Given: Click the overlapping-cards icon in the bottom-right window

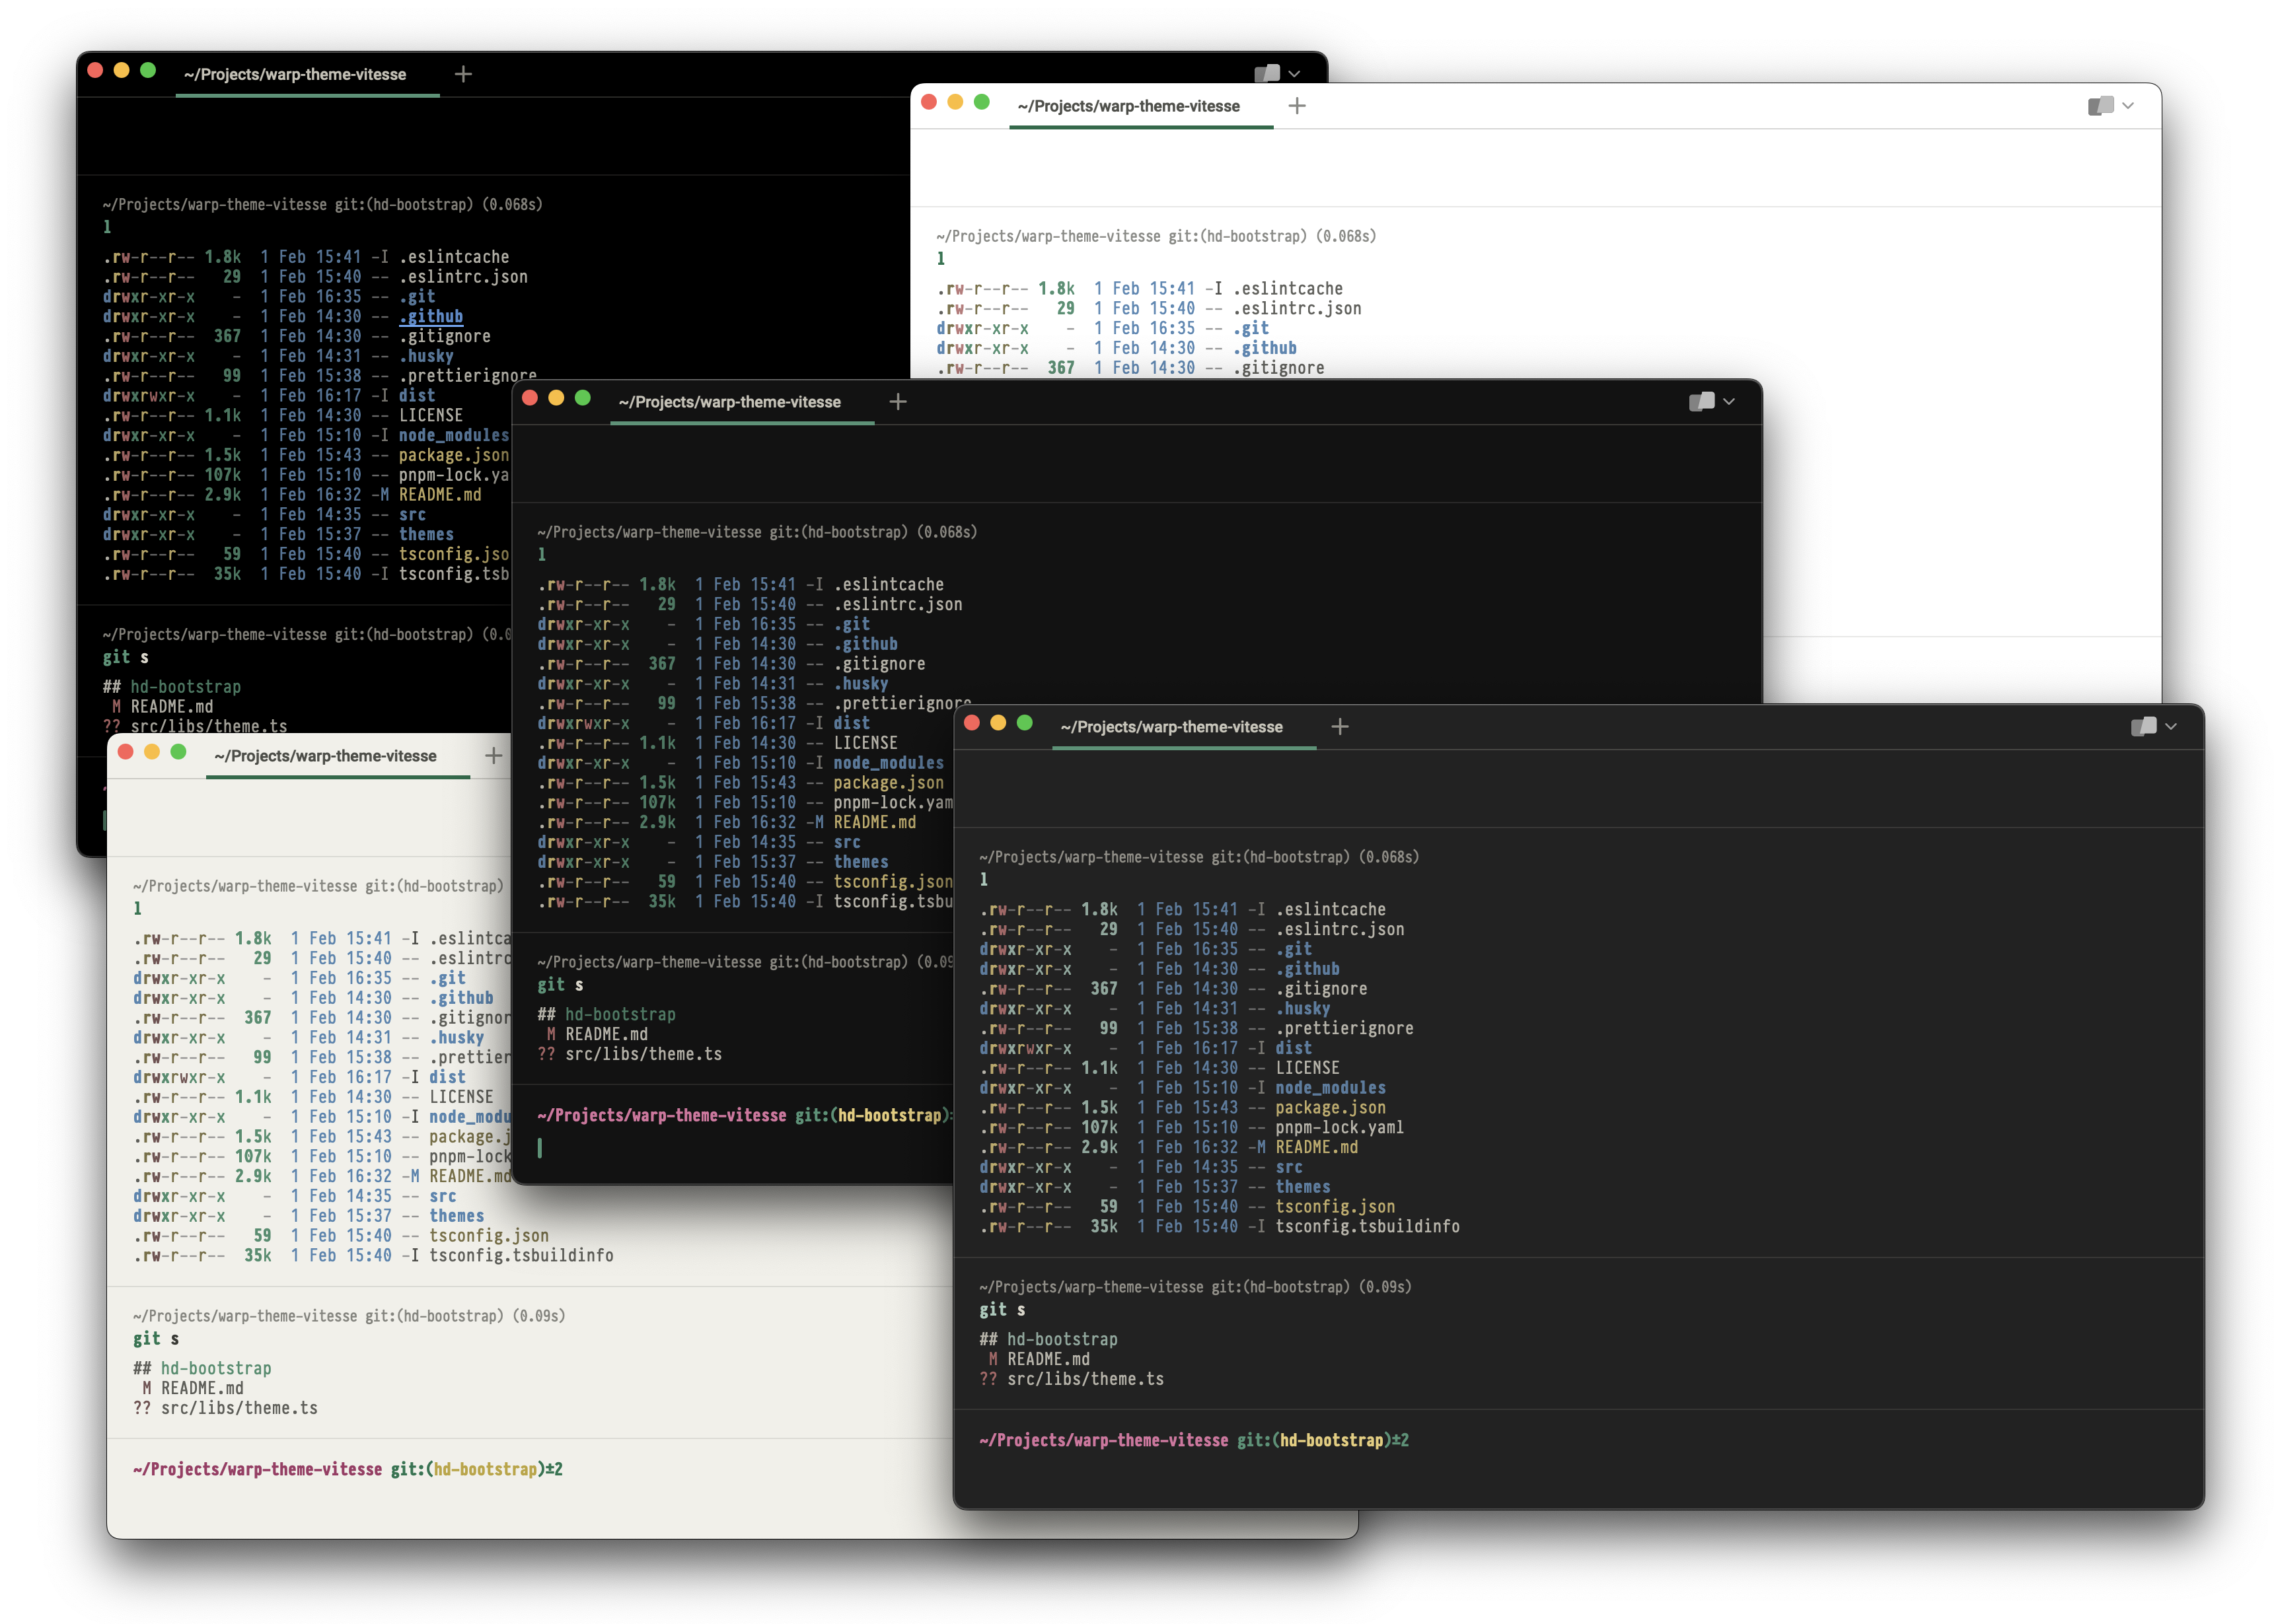Looking at the screenshot, I should (x=2143, y=727).
